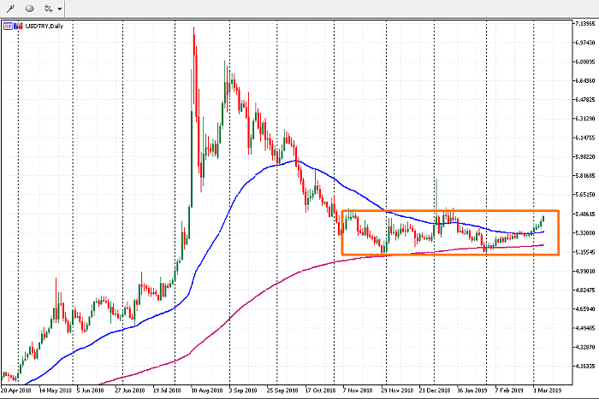Click the 20 Apr 2018 date label
599x399 pixels.
(17, 388)
